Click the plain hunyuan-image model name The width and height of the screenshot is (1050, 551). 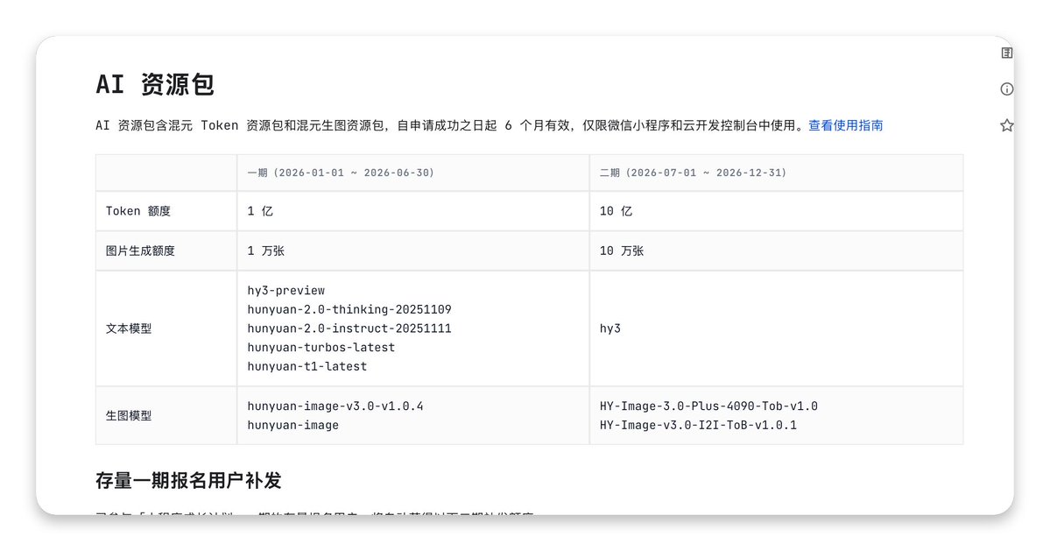292,425
